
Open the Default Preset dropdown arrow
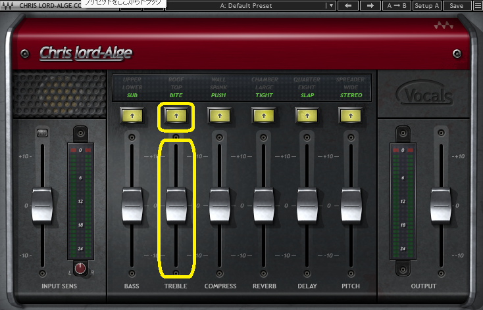tap(330, 5)
